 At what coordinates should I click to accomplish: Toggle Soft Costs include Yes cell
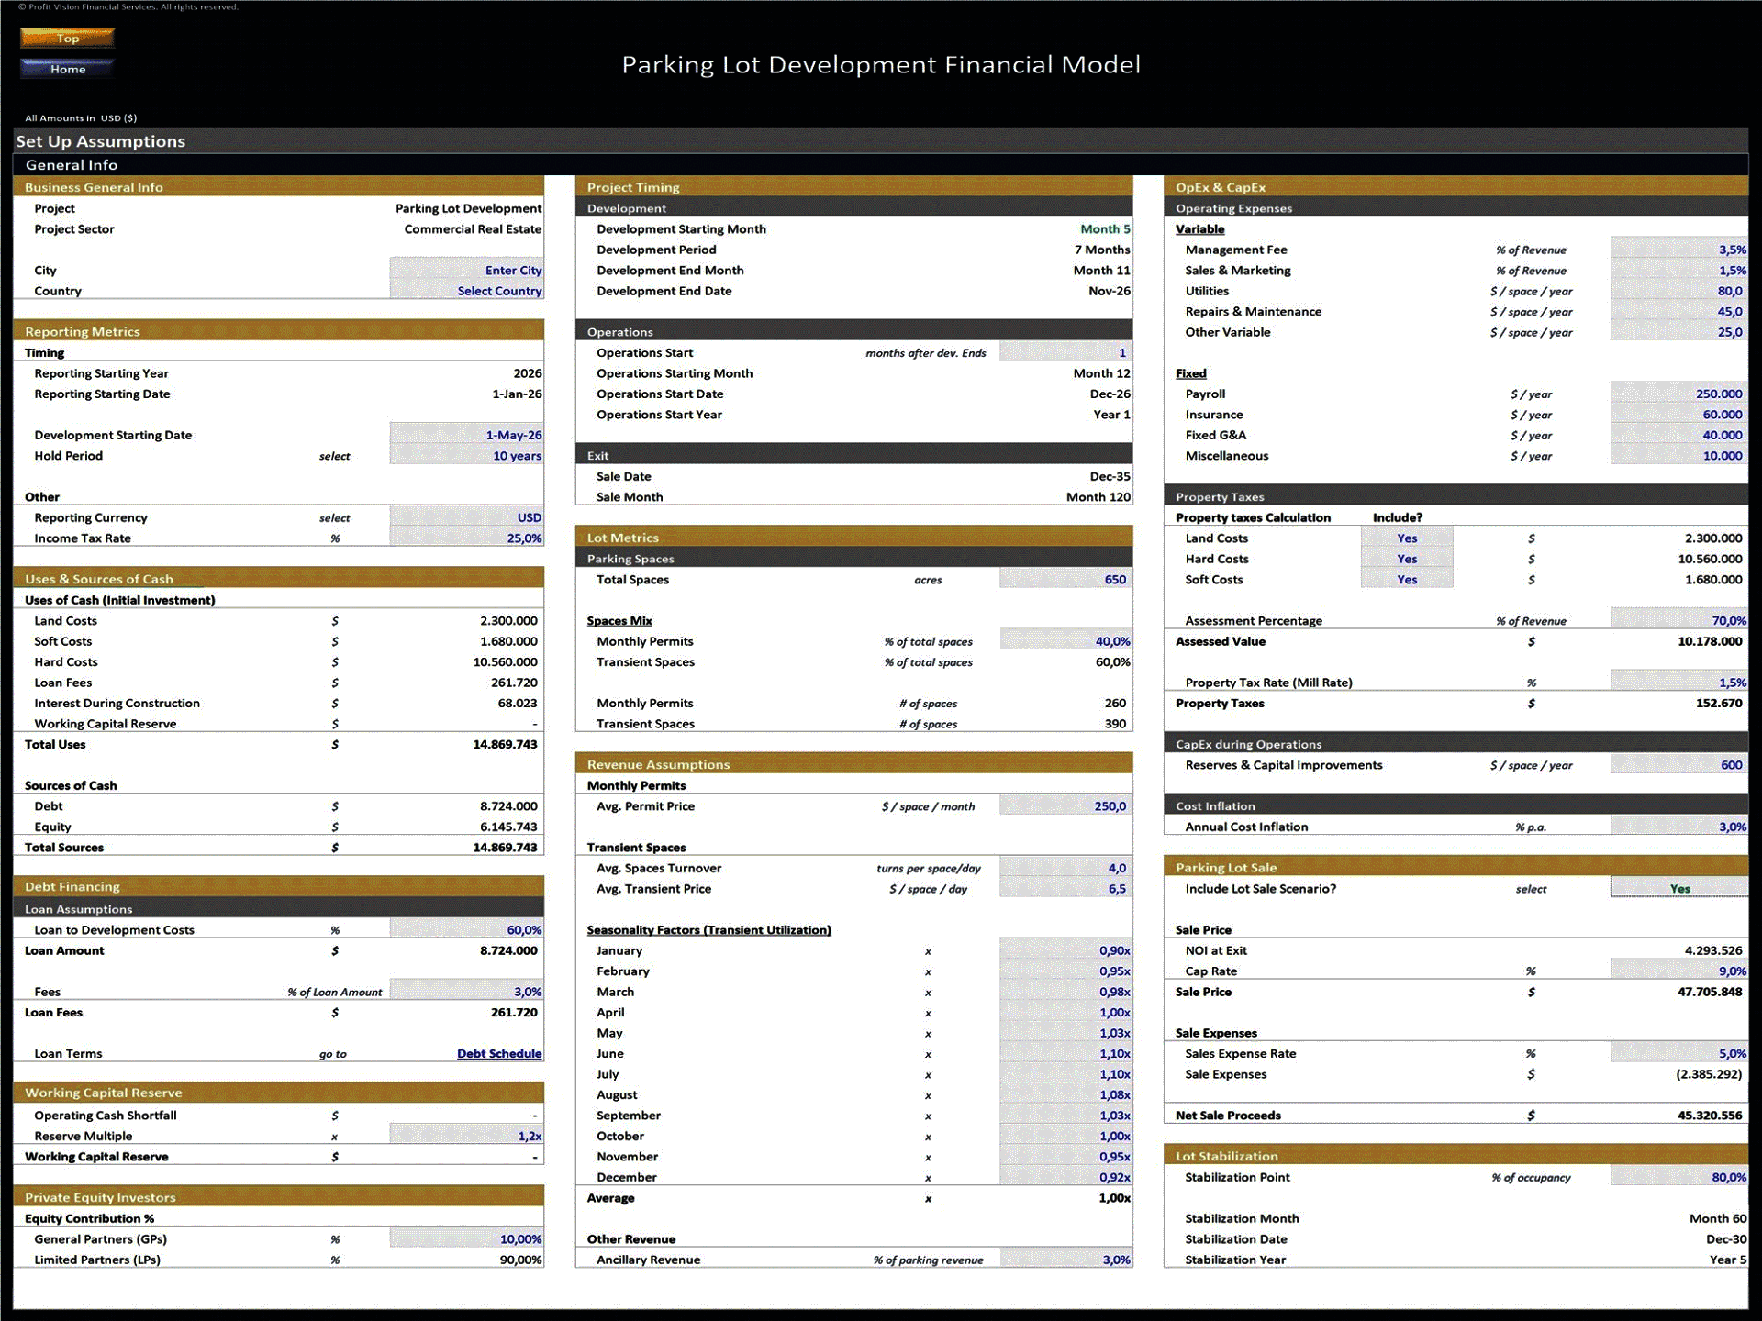click(1407, 580)
